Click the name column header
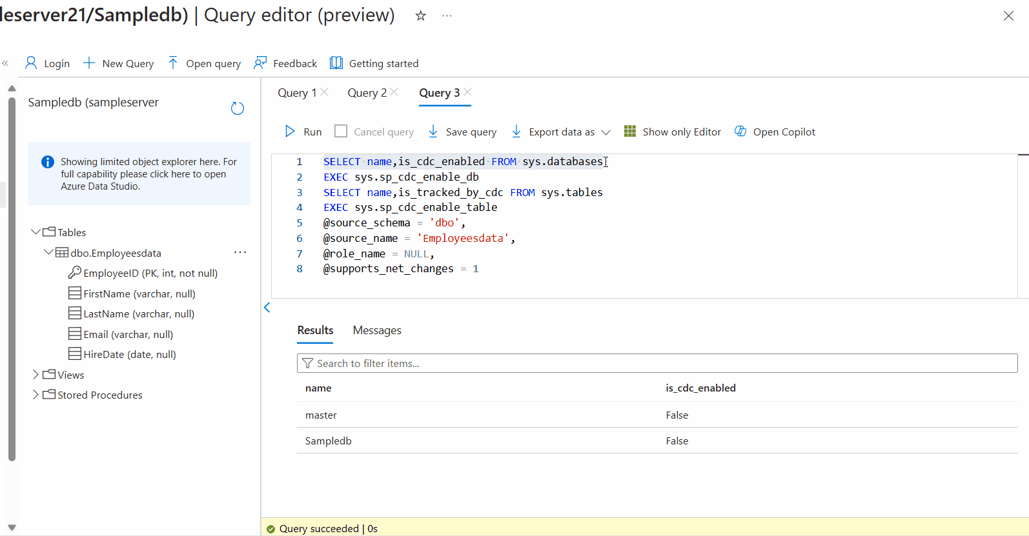 tap(318, 388)
